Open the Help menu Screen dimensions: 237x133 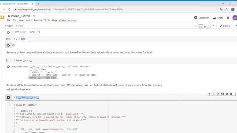tap(54, 20)
